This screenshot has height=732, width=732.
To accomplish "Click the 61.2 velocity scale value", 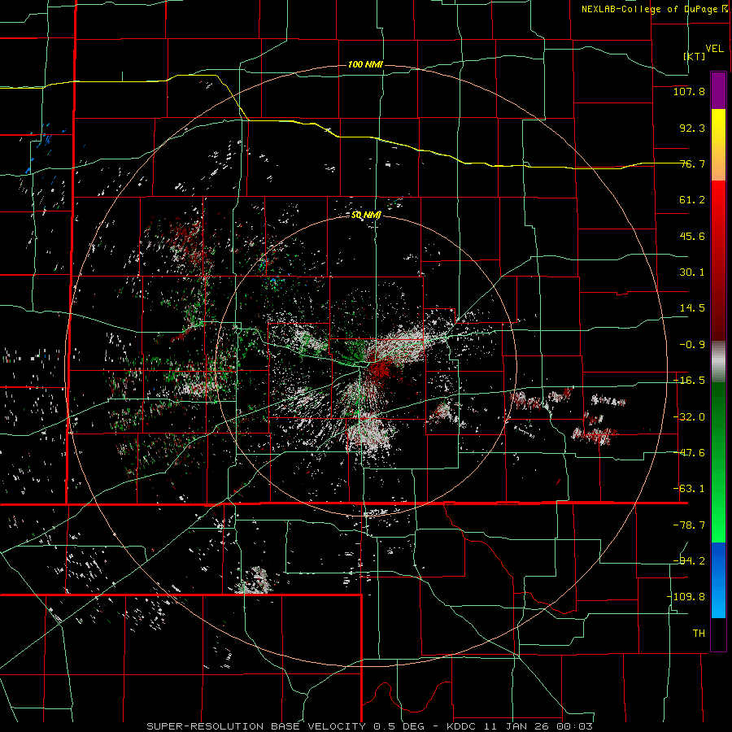I will point(692,200).
